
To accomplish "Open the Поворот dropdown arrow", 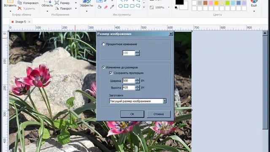I will click(76, 8).
